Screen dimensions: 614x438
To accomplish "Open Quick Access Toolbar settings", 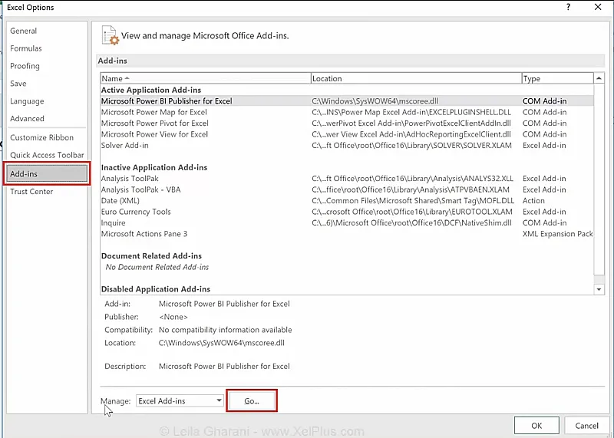I will coord(47,155).
